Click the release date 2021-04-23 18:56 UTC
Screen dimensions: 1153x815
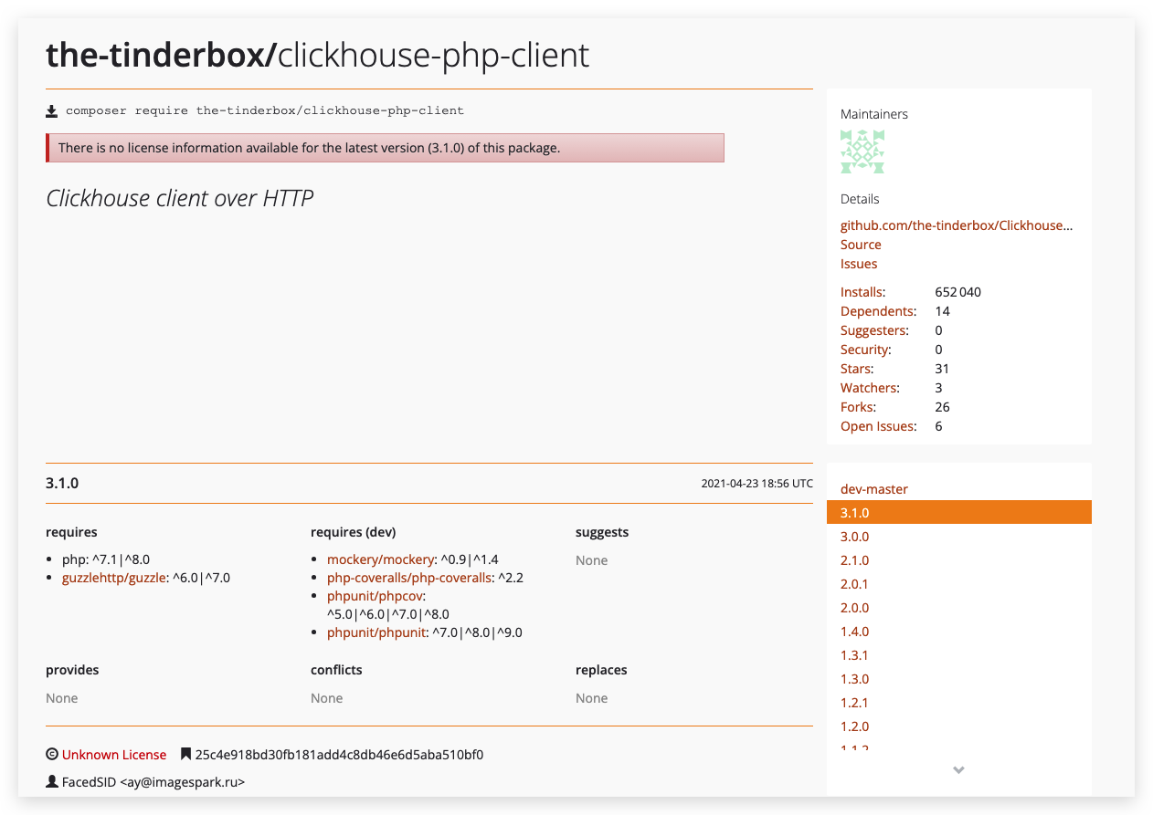pos(756,484)
